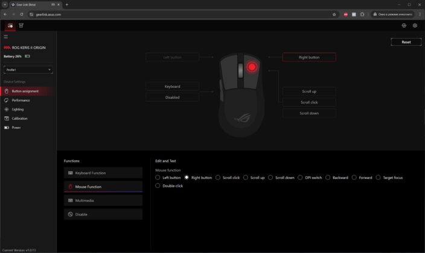Viewport: 425px width, 253px height.
Task: Click the mouse icon beside Mouse Function
Action: (x=70, y=186)
